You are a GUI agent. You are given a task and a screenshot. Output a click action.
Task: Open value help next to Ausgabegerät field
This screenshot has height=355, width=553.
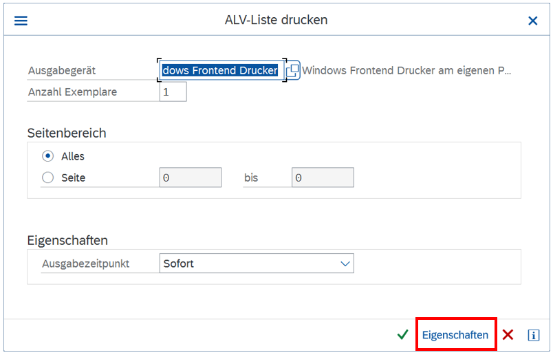tap(293, 70)
